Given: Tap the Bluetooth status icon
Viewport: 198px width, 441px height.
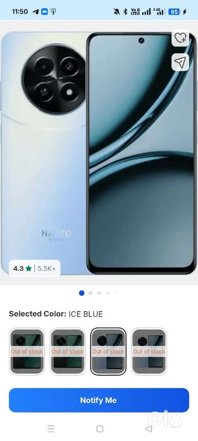Looking at the screenshot, I should coord(125,11).
